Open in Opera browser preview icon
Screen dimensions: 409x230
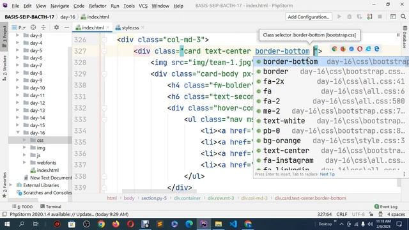coord(360,49)
